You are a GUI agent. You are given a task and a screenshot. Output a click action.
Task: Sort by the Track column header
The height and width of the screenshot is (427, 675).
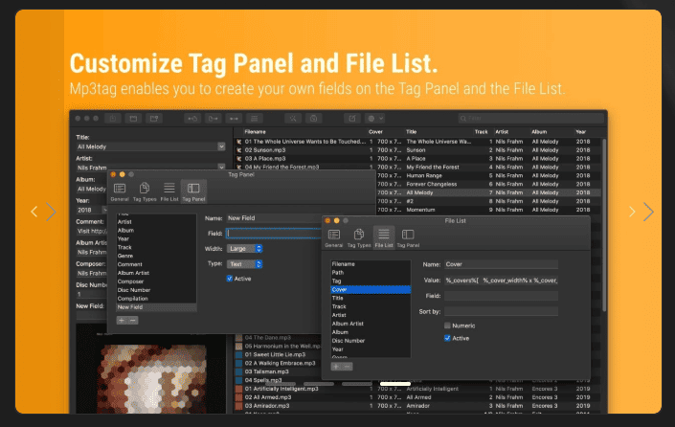pyautogui.click(x=482, y=132)
